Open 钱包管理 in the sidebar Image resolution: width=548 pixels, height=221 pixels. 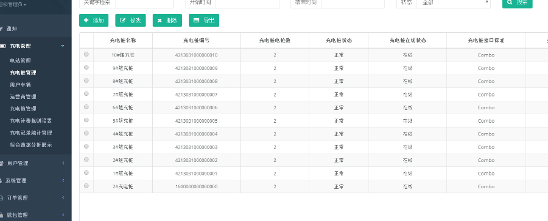point(18,215)
